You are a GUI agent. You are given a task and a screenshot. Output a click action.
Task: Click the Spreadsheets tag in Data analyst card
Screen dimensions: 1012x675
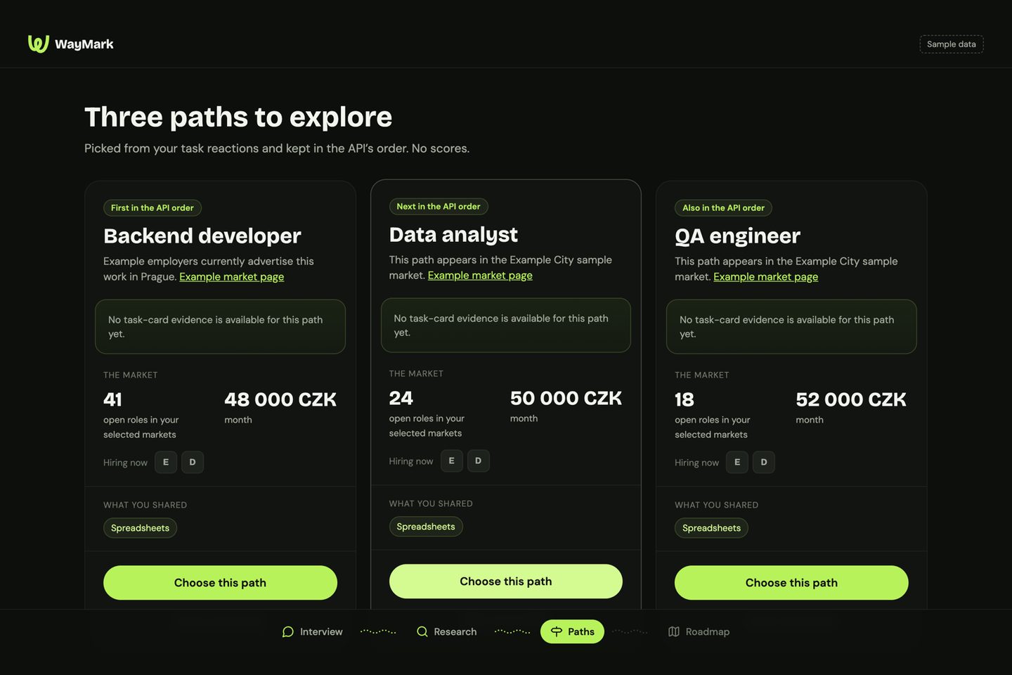click(426, 527)
